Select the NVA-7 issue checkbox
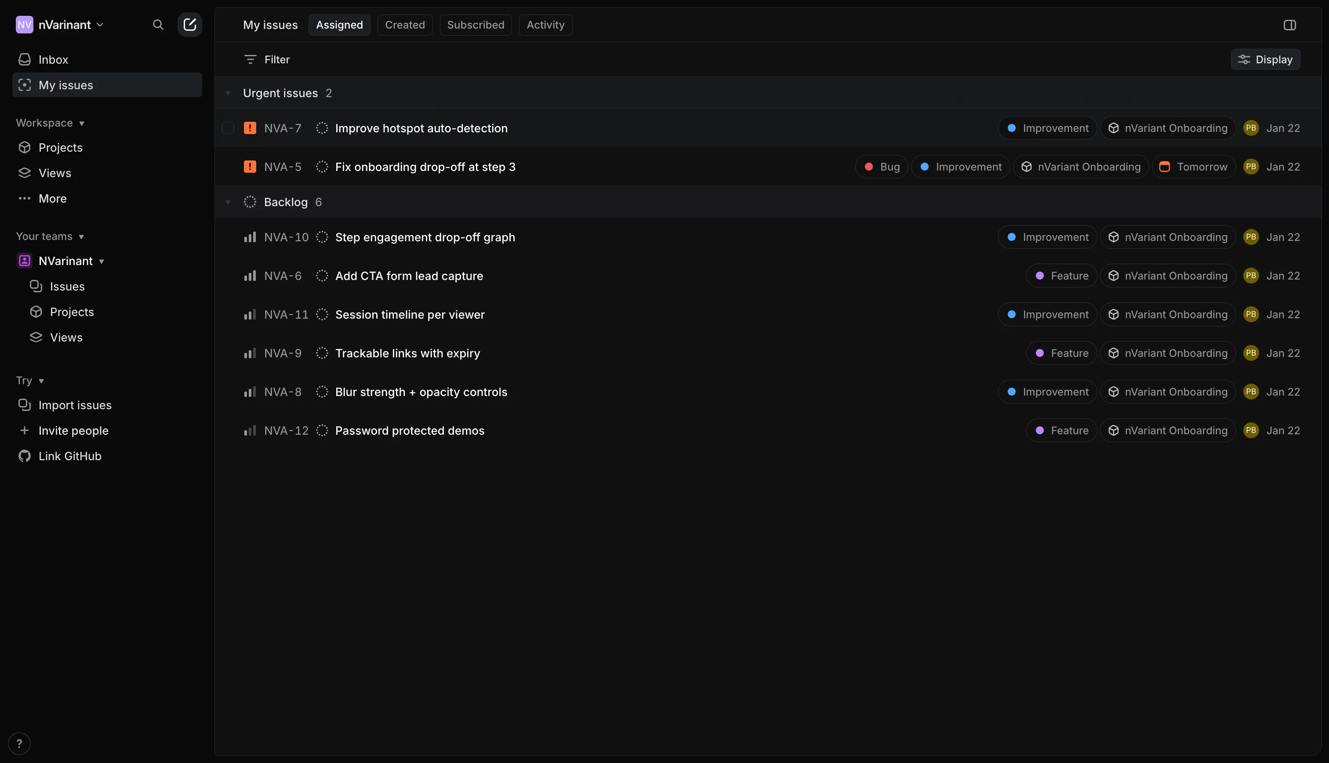This screenshot has height=763, width=1329. (228, 128)
